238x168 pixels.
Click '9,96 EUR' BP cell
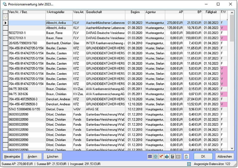pos(193,109)
